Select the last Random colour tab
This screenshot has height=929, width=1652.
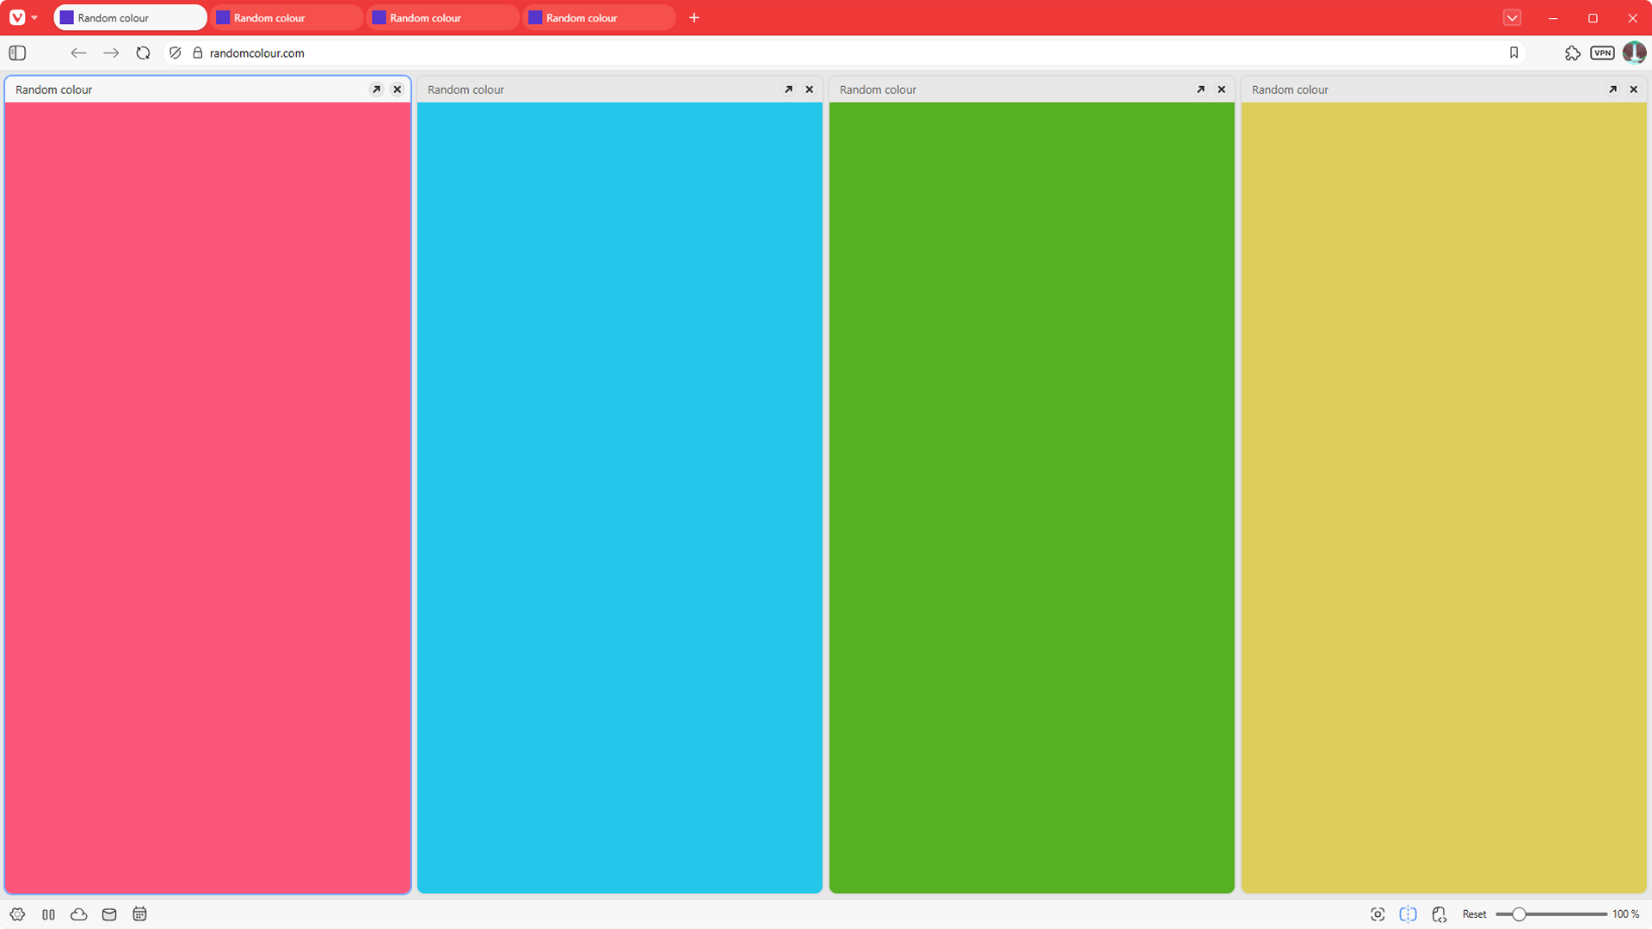598,17
